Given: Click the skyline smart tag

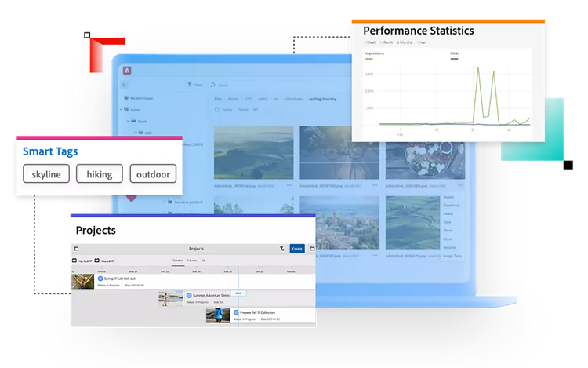Looking at the screenshot, I should pos(47,173).
